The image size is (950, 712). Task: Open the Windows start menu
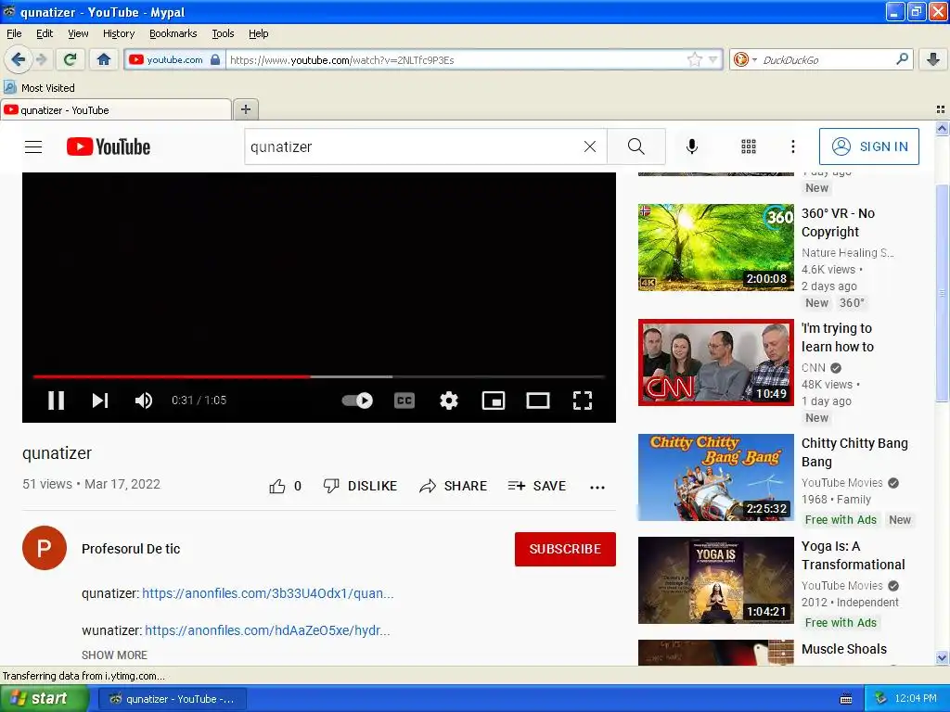pyautogui.click(x=43, y=699)
